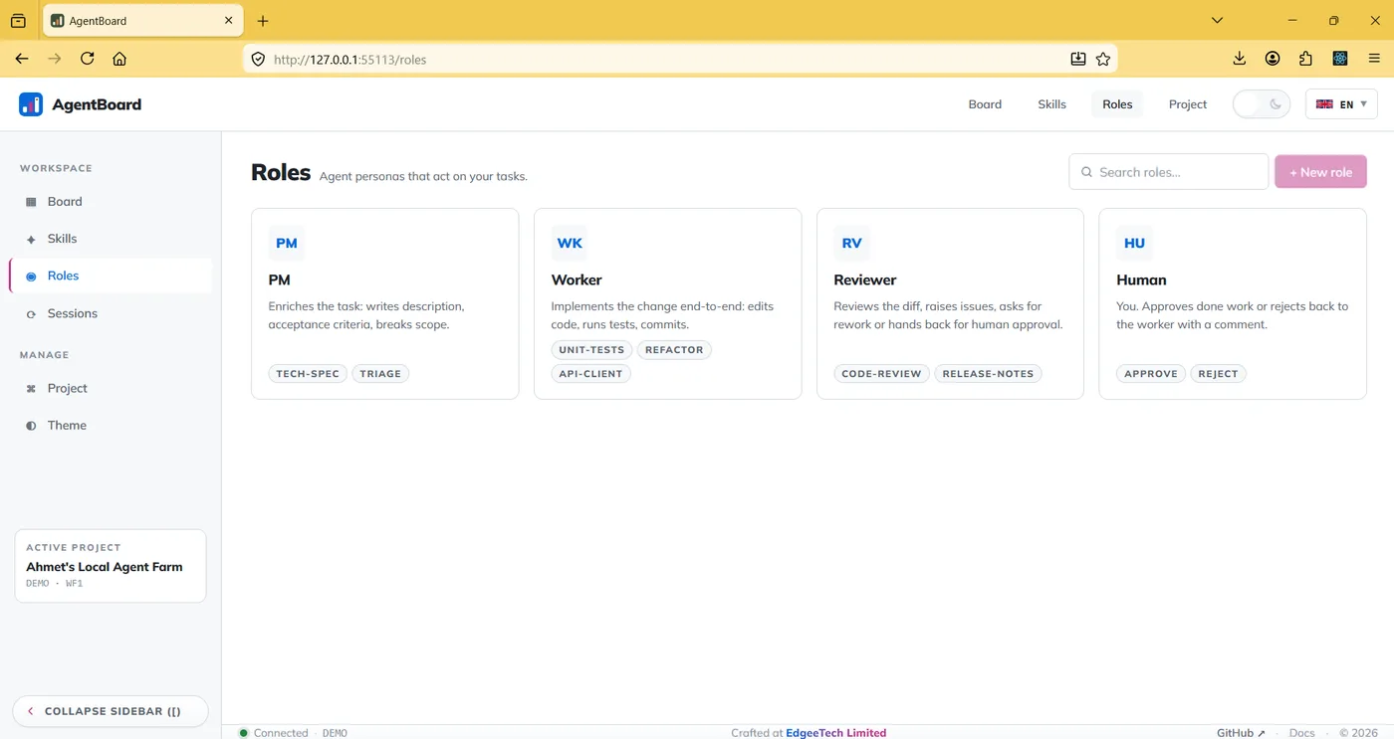Open the GitHub footer link
Viewport: 1394px width, 739px height.
pyautogui.click(x=1241, y=733)
